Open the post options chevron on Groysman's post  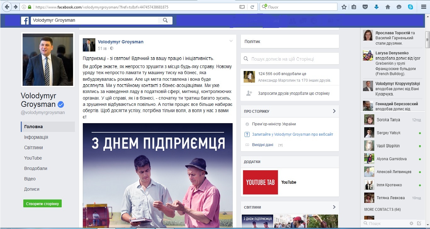tap(231, 41)
